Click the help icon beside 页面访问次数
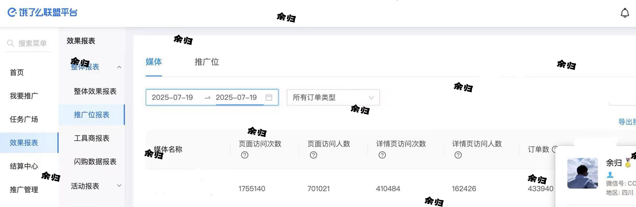The height and width of the screenshot is (207, 636). (x=244, y=155)
